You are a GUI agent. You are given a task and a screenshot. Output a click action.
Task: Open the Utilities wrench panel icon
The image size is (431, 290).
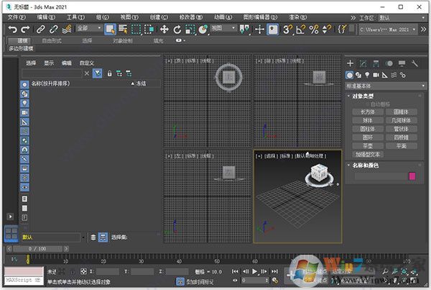413,63
